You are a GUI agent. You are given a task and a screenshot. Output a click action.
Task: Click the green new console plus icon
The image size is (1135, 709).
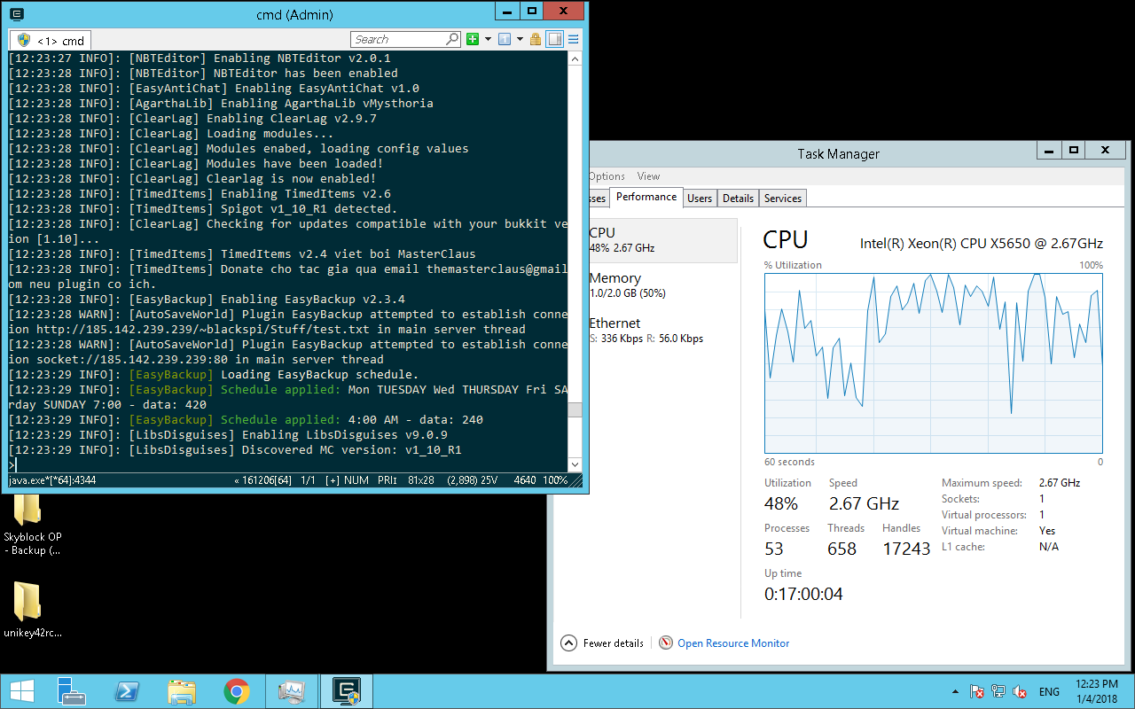(473, 39)
